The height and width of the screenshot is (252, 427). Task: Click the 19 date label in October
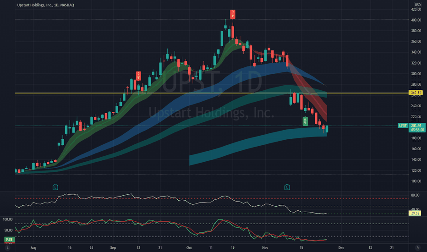point(233,247)
